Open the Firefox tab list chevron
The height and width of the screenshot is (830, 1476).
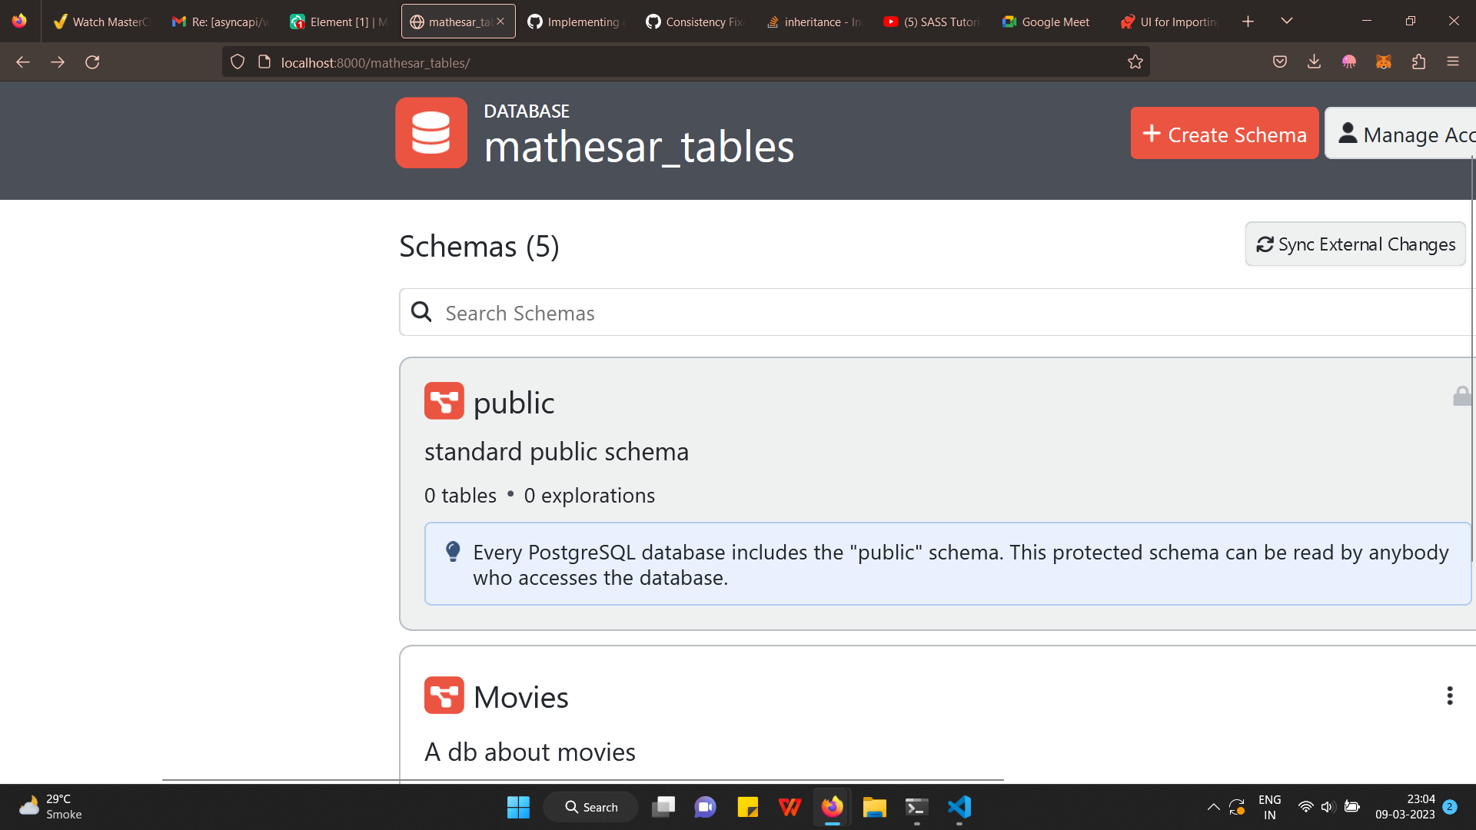[x=1287, y=21]
